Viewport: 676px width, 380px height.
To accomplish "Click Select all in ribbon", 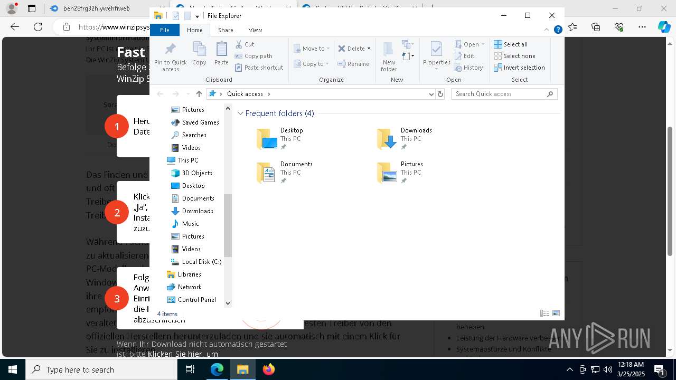I will pos(511,44).
